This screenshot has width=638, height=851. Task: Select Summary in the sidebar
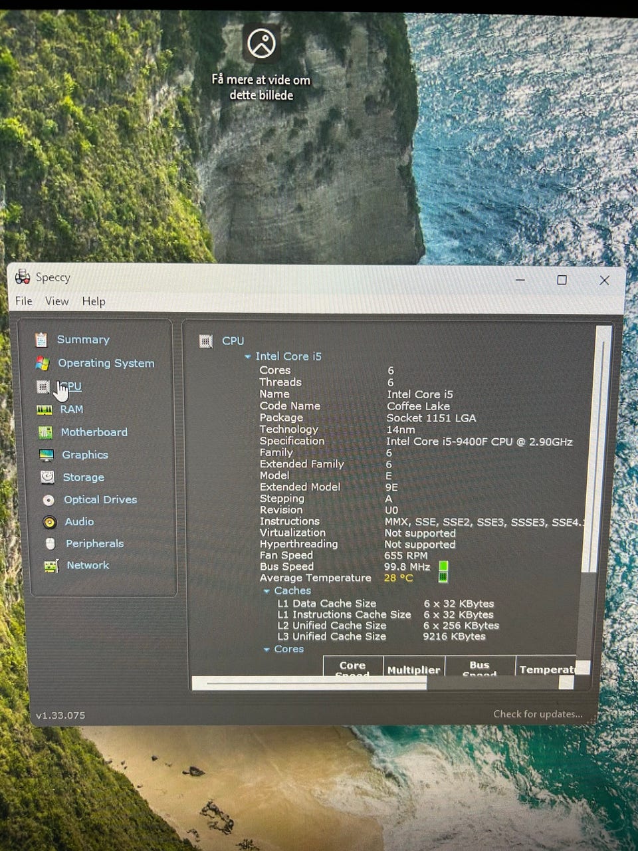point(83,340)
